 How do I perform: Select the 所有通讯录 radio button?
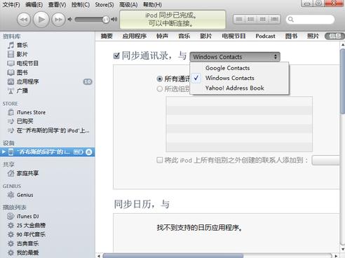[x=160, y=79]
